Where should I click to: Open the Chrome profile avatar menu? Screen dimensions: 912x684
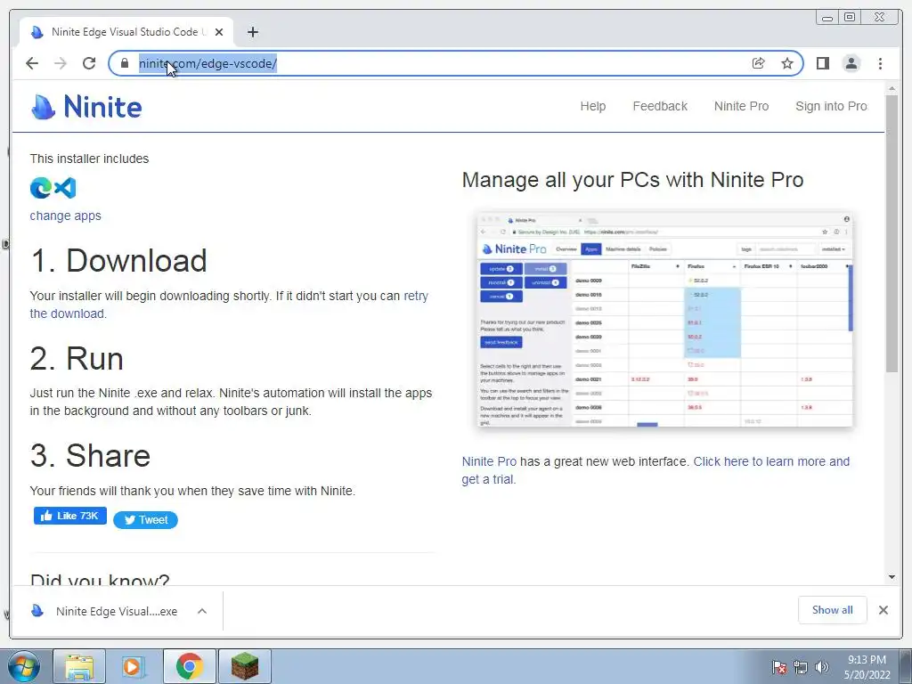(x=851, y=63)
